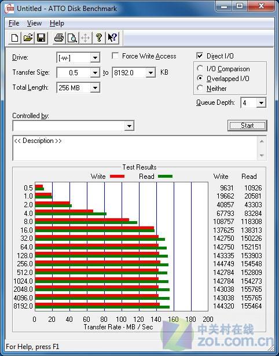Click the 8192.0 row label in chart

point(23,306)
